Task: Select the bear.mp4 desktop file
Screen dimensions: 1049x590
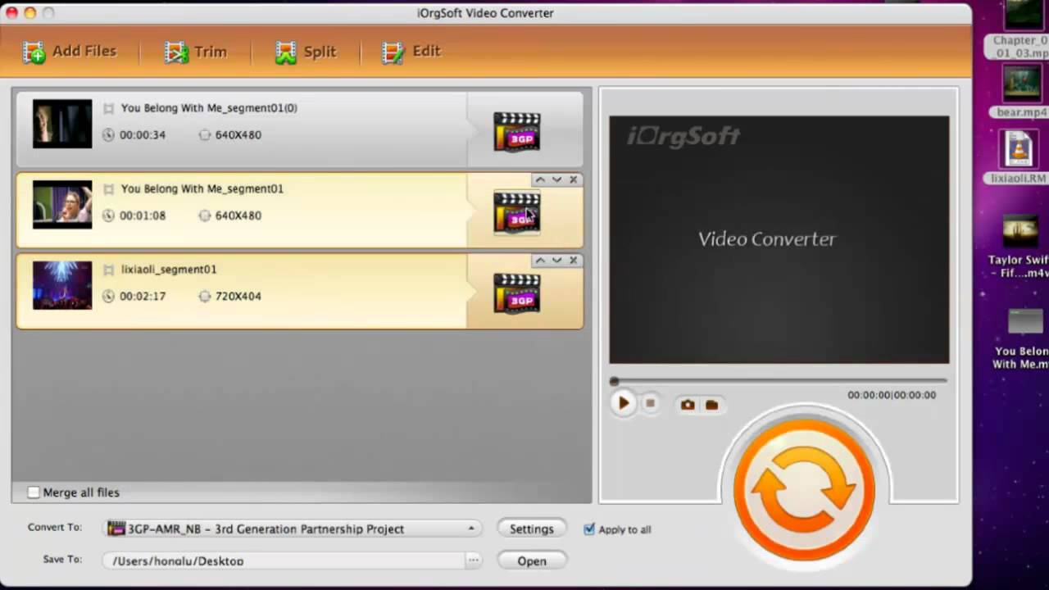Action: click(1021, 92)
